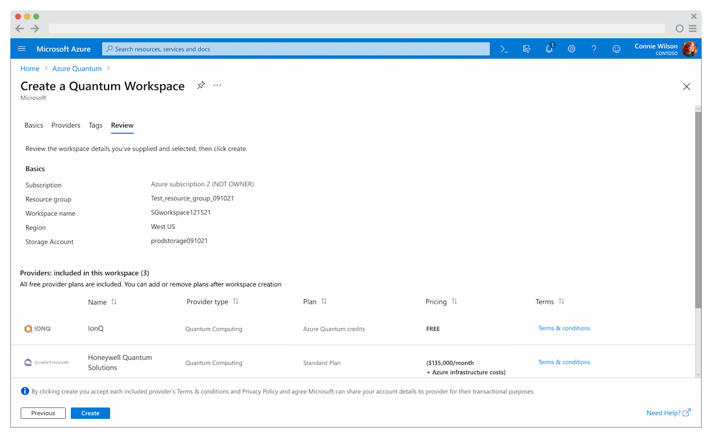Image resolution: width=712 pixels, height=438 pixels.
Task: Select the text Test_resource_group_091021
Action: coord(192,199)
